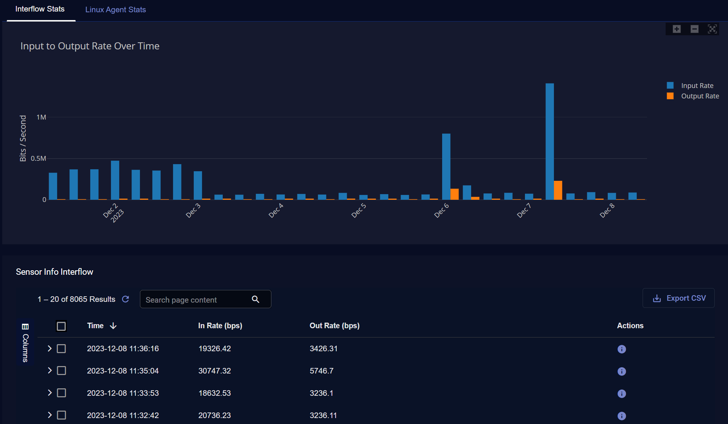This screenshot has width=728, height=424.
Task: Click the chart zoom in plus icon
Action: 676,29
